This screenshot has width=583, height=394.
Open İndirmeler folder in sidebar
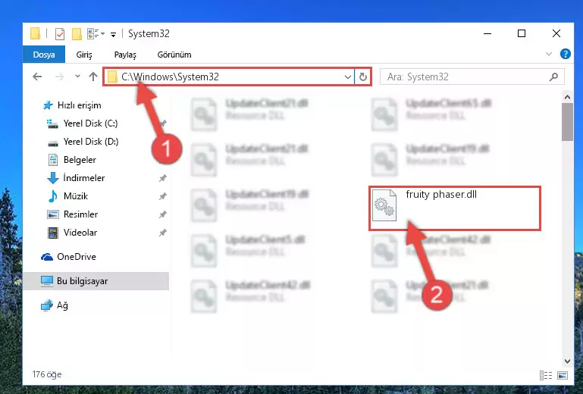83,178
